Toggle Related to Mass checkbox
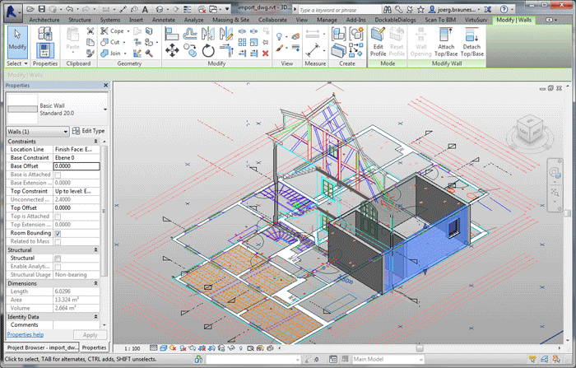Image resolution: width=576 pixels, height=368 pixels. pos(58,242)
